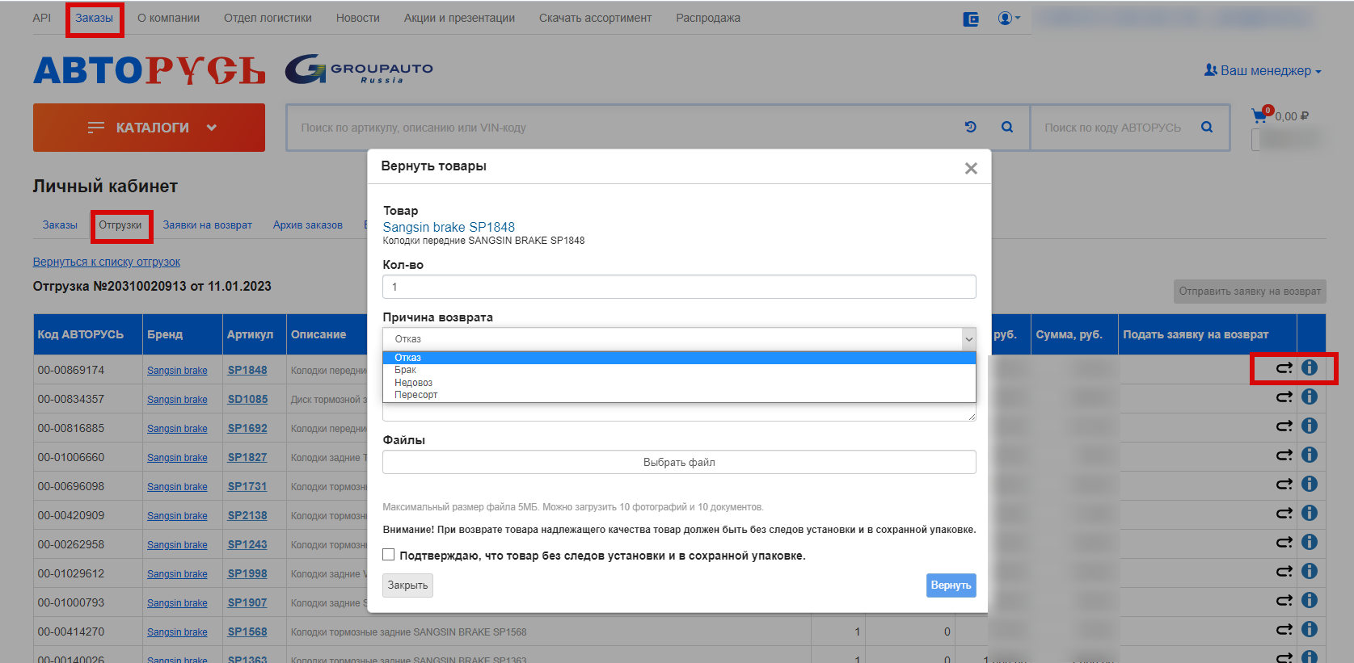Switch to Архив заказов tab
This screenshot has width=1354, height=663.
coord(308,225)
